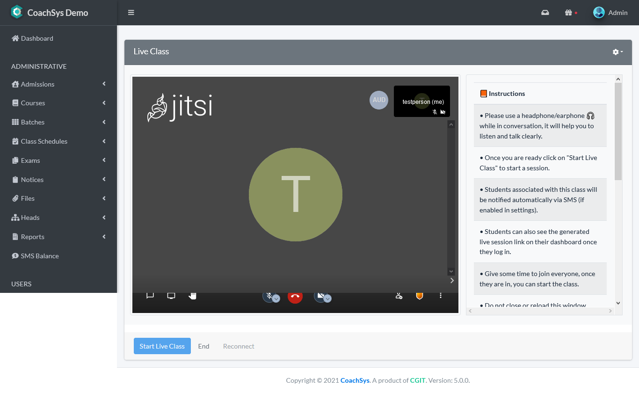Raise hand in the meeting
Image resolution: width=639 pixels, height=393 pixels.
(192, 296)
